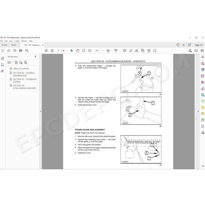Image resolution: width=205 pixels, height=205 pixels.
Task: Click the page number input field
Action: point(59,51)
